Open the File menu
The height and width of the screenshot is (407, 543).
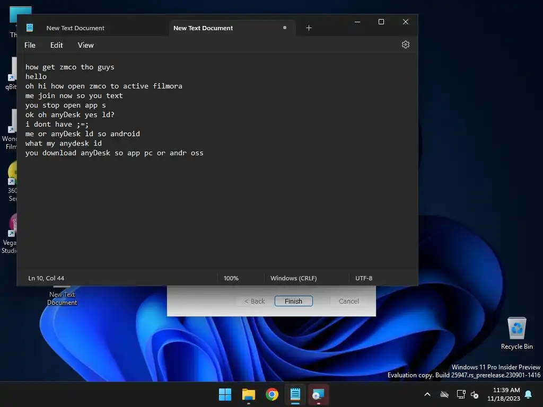30,45
